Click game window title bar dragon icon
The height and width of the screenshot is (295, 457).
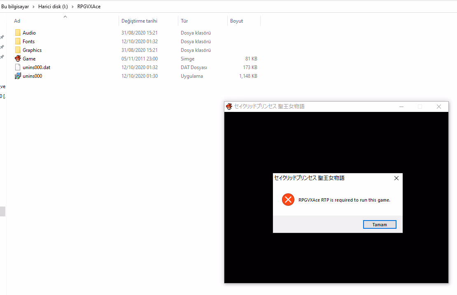tap(229, 107)
